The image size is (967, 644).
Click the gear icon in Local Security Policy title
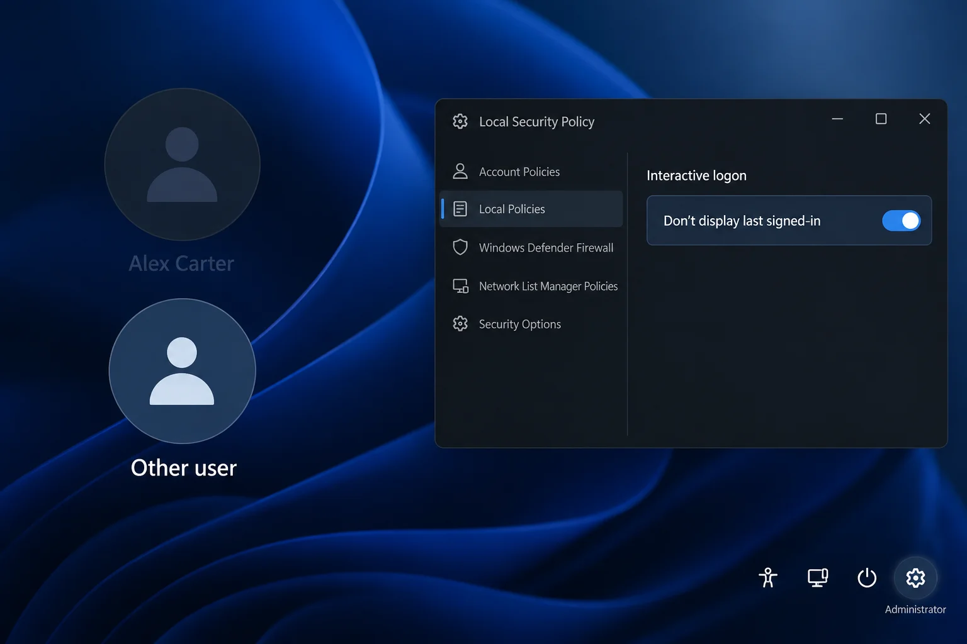(460, 121)
